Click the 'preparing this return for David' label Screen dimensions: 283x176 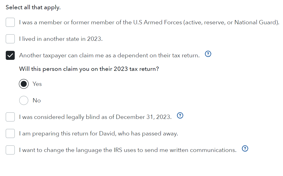99,134
